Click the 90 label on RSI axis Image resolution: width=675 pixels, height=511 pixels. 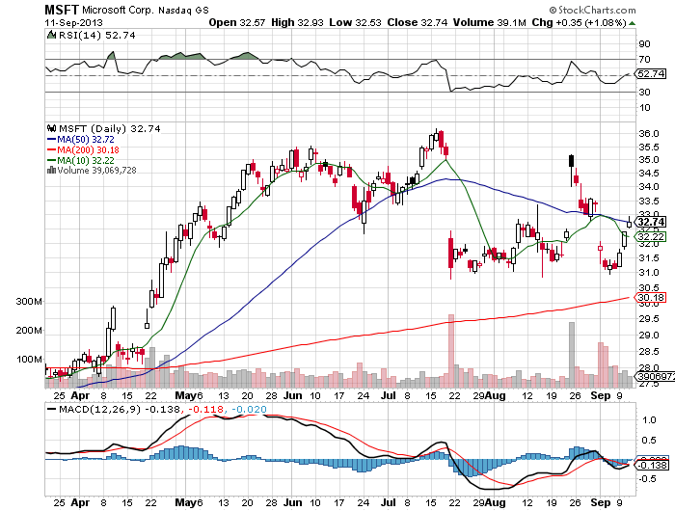coord(644,44)
